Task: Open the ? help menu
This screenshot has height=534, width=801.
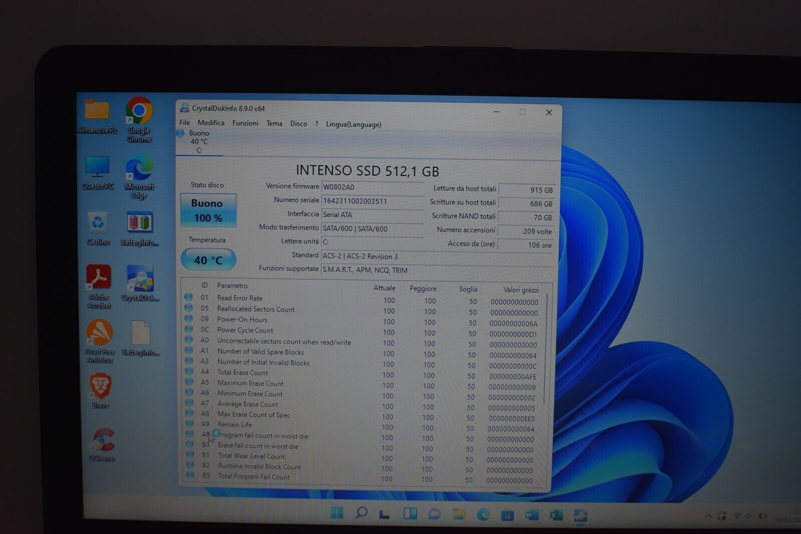Action: [x=316, y=124]
